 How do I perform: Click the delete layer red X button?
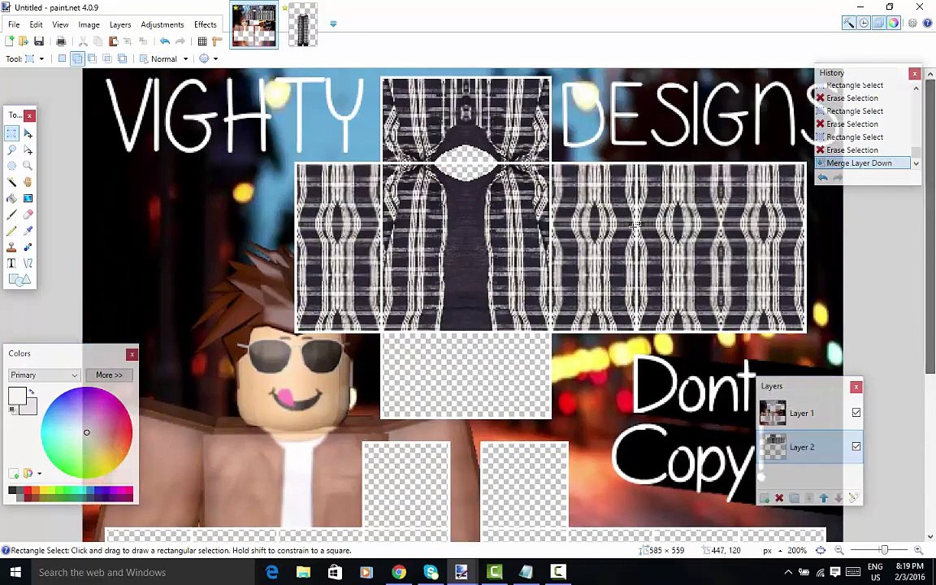pos(779,498)
